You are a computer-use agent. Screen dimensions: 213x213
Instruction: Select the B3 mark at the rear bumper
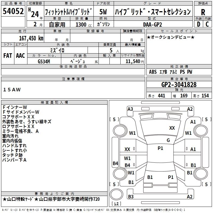coord(131,197)
